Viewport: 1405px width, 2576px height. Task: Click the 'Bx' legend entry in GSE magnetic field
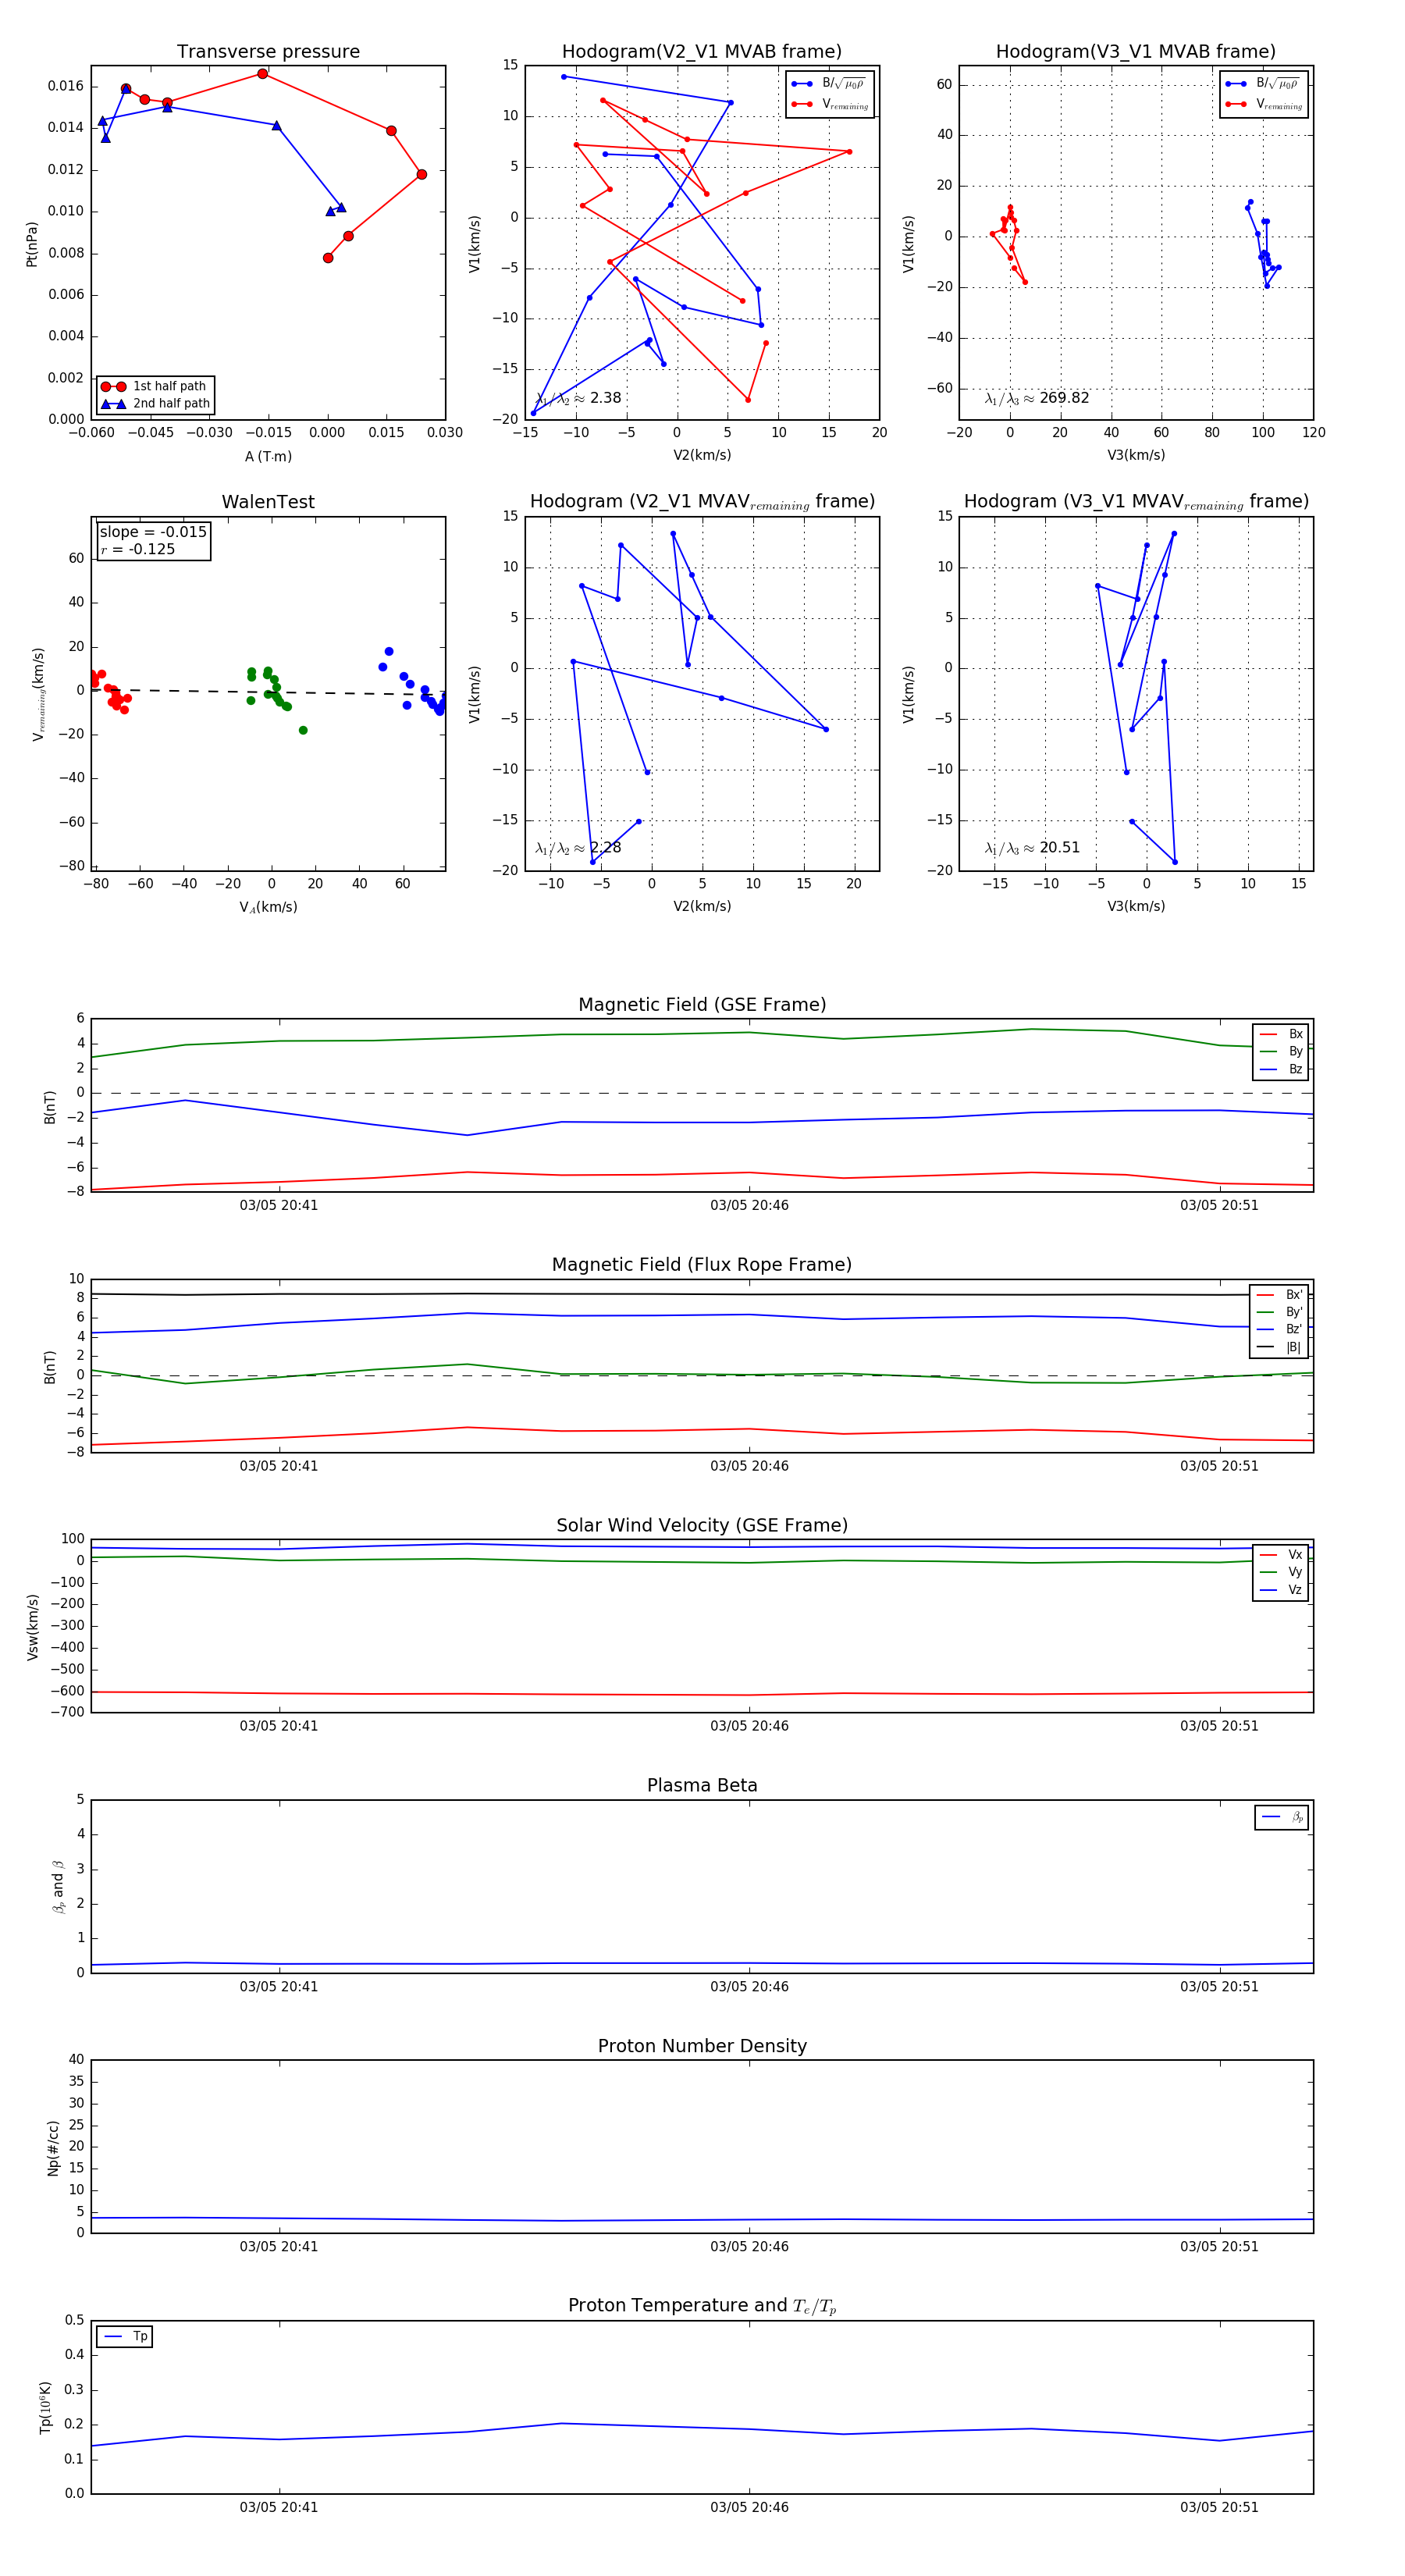coord(1282,1034)
